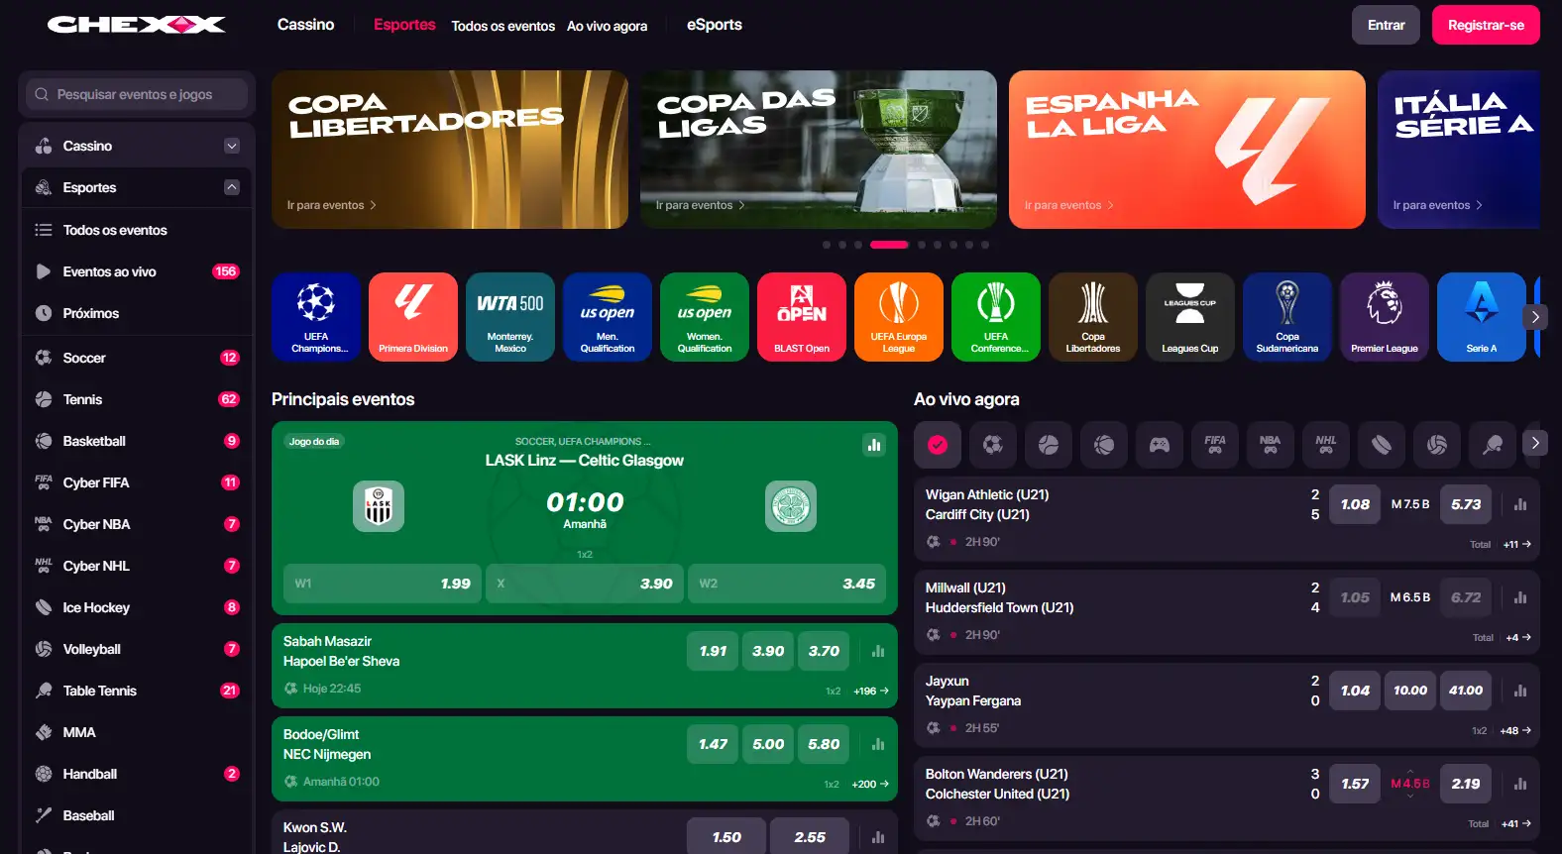Select 1.47 odds for Bodoe/Glimt
1562x854 pixels.
pyautogui.click(x=713, y=744)
